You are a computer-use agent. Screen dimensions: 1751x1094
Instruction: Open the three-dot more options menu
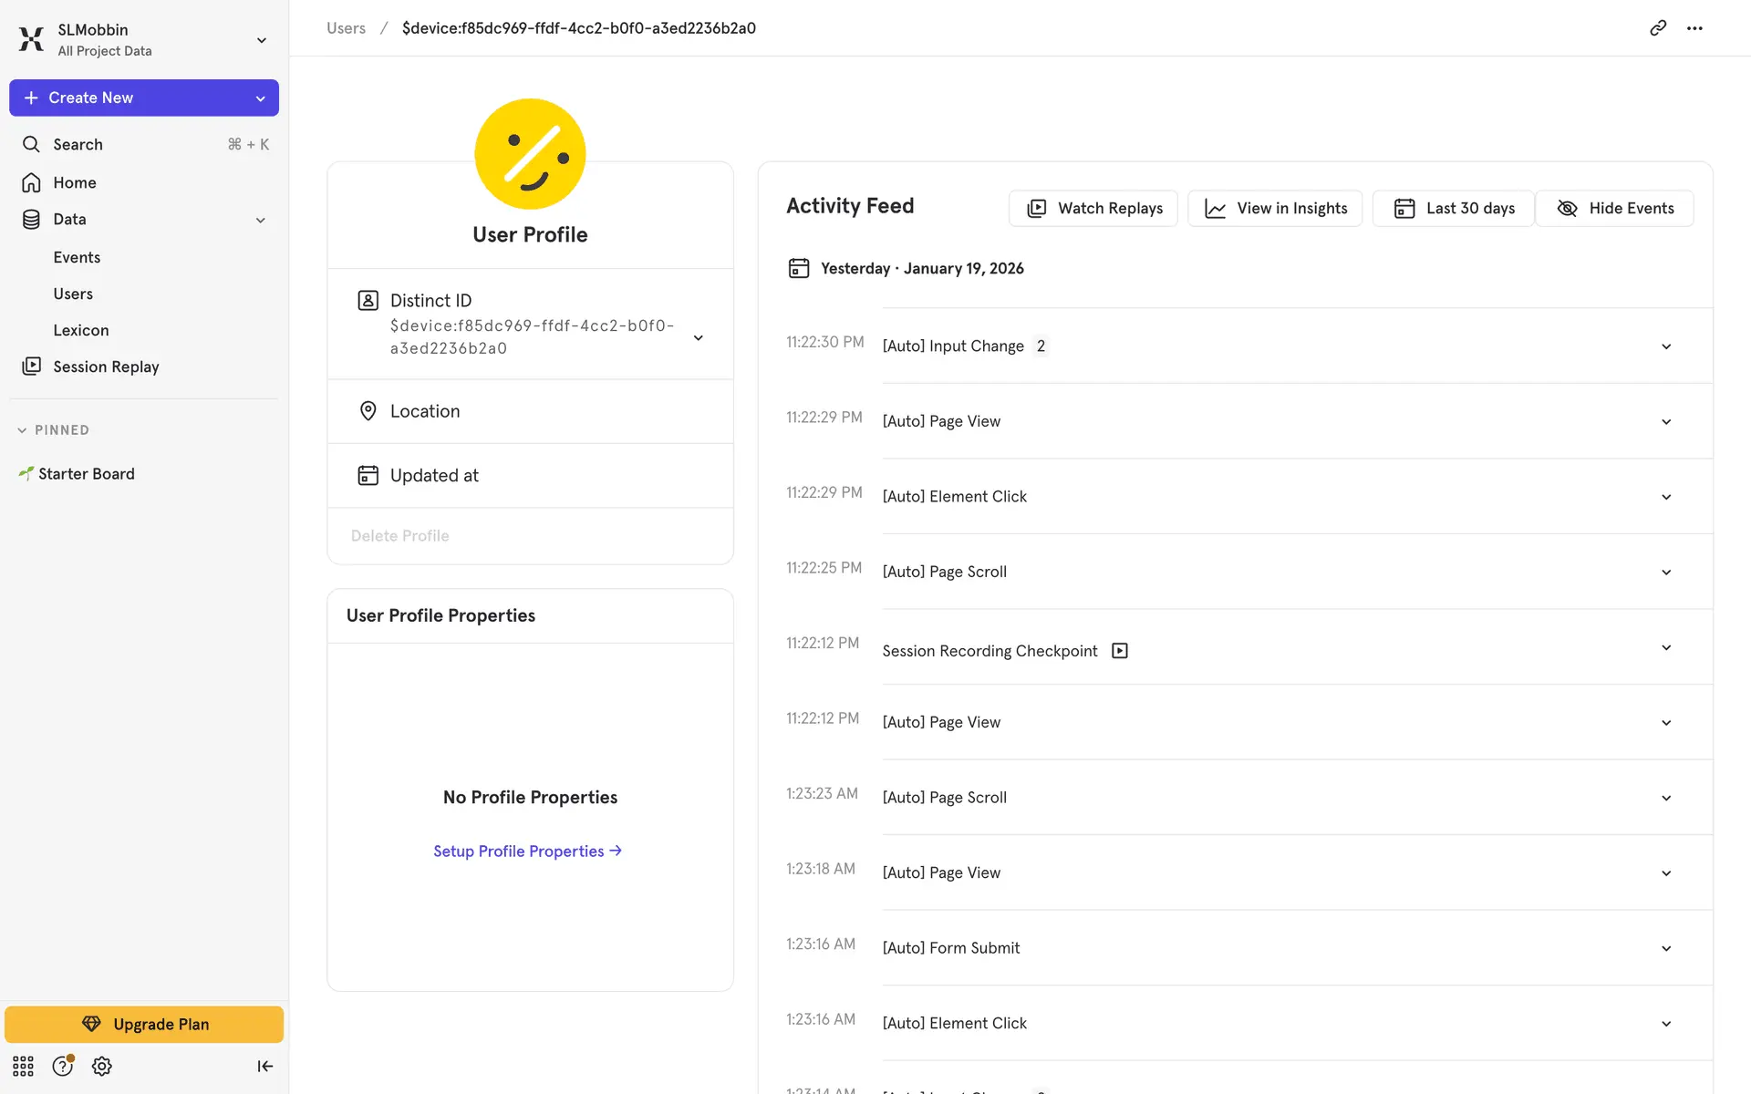[1694, 28]
